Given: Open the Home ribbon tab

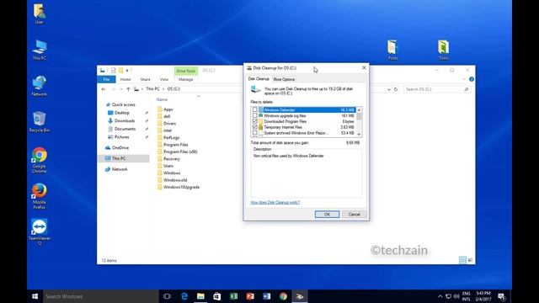Looking at the screenshot, I should coord(125,79).
